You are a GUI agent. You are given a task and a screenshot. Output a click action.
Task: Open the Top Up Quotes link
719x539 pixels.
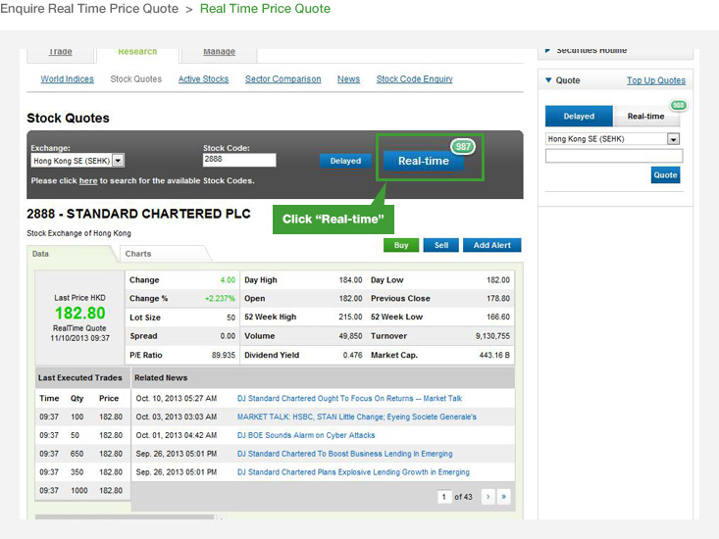656,80
